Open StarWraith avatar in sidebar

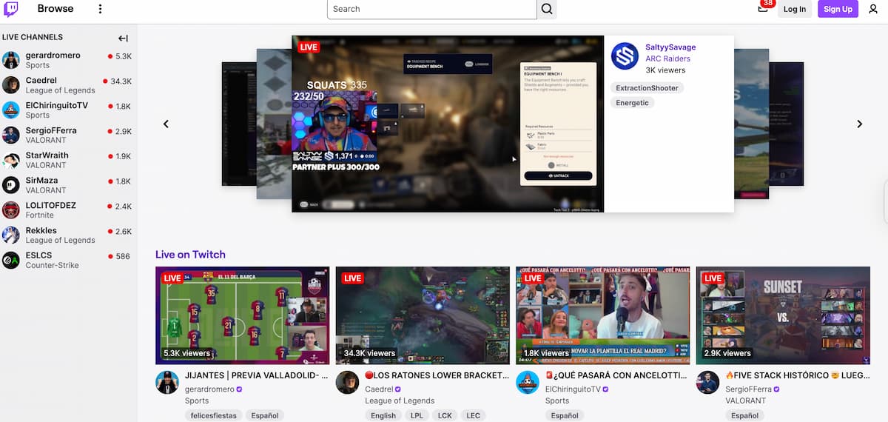pyautogui.click(x=11, y=160)
